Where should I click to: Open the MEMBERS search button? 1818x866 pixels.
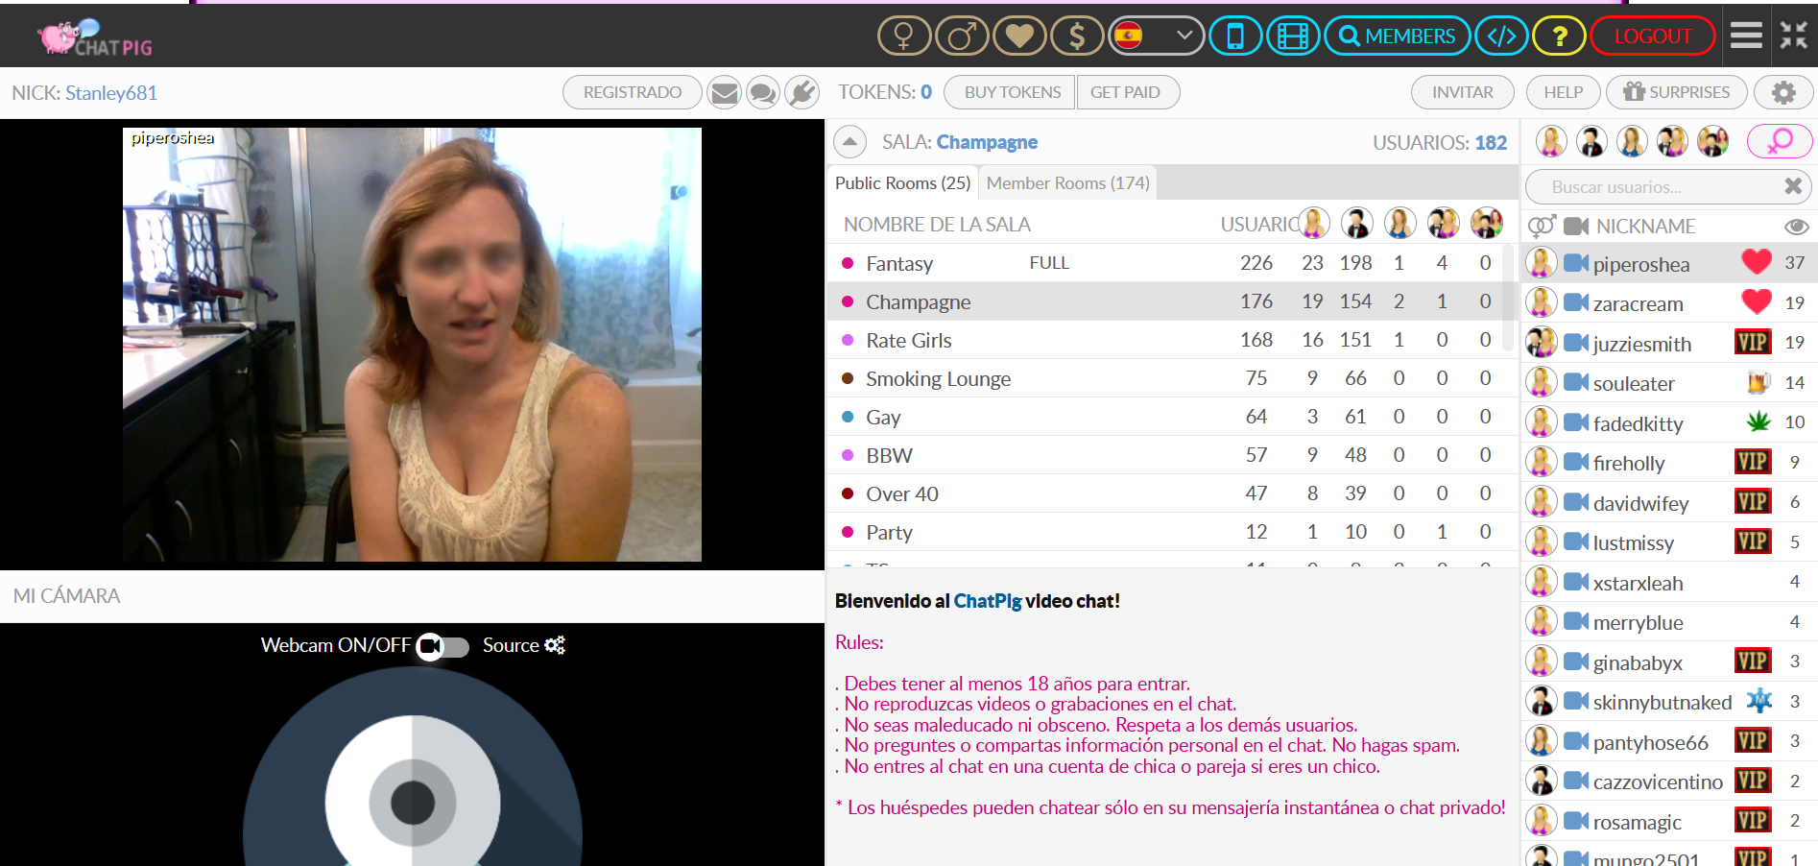(1397, 36)
